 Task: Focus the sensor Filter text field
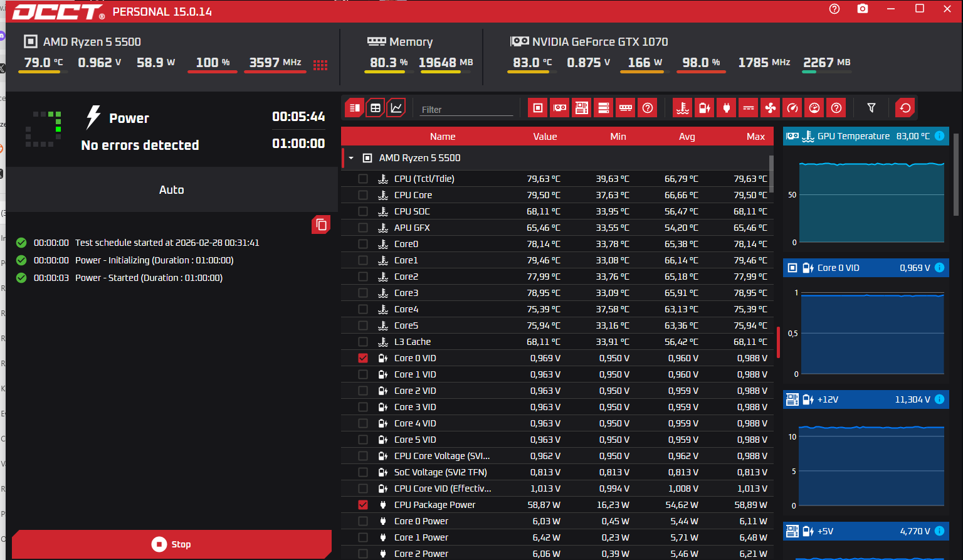[466, 109]
